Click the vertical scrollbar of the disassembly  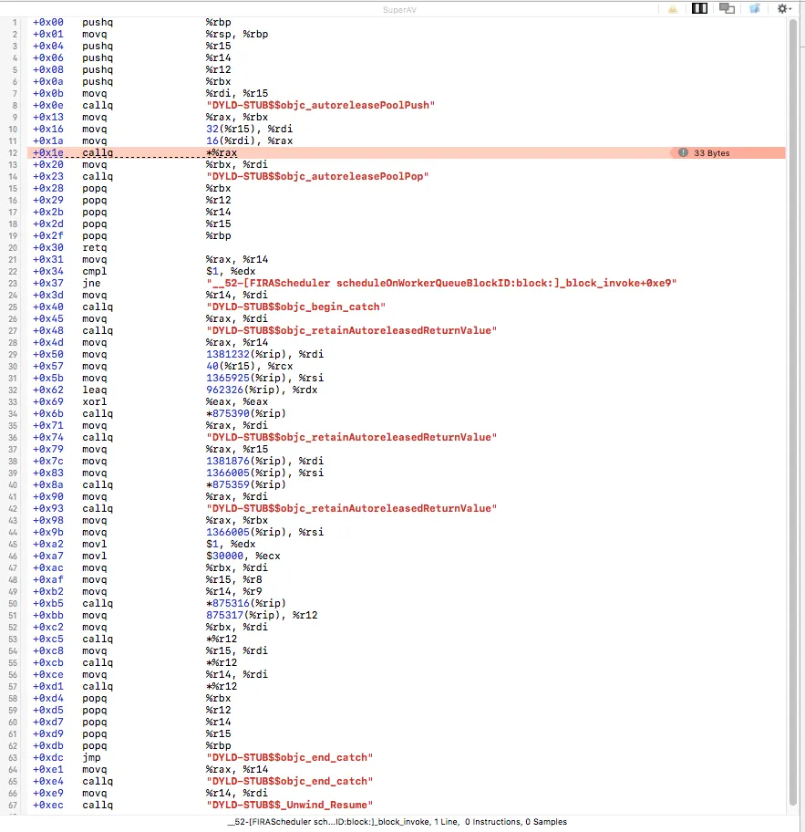coord(793,412)
